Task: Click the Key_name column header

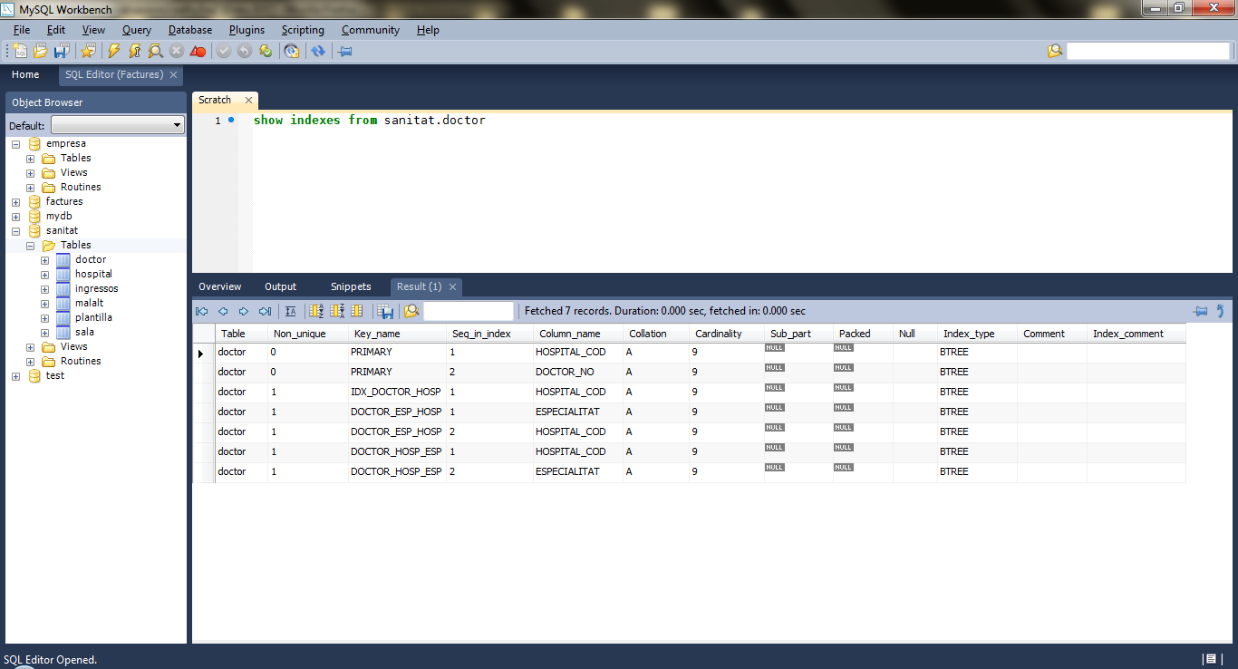Action: [376, 334]
